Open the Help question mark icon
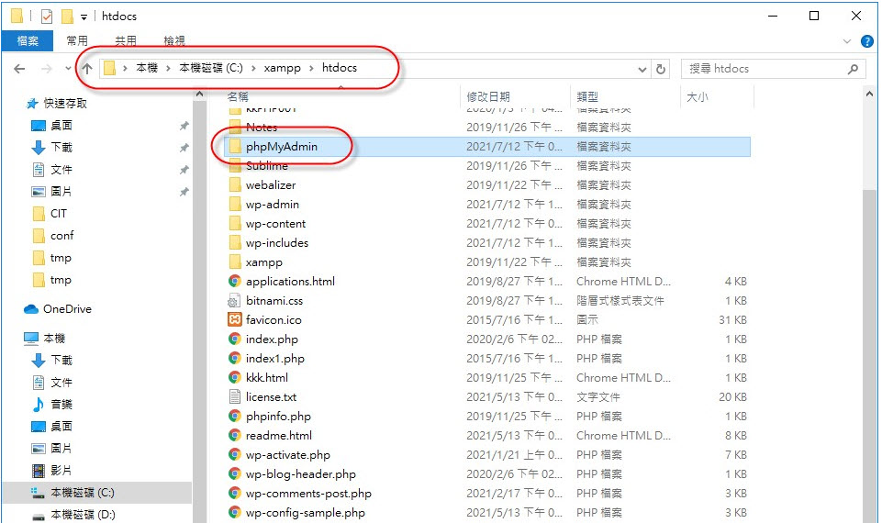 tap(866, 41)
